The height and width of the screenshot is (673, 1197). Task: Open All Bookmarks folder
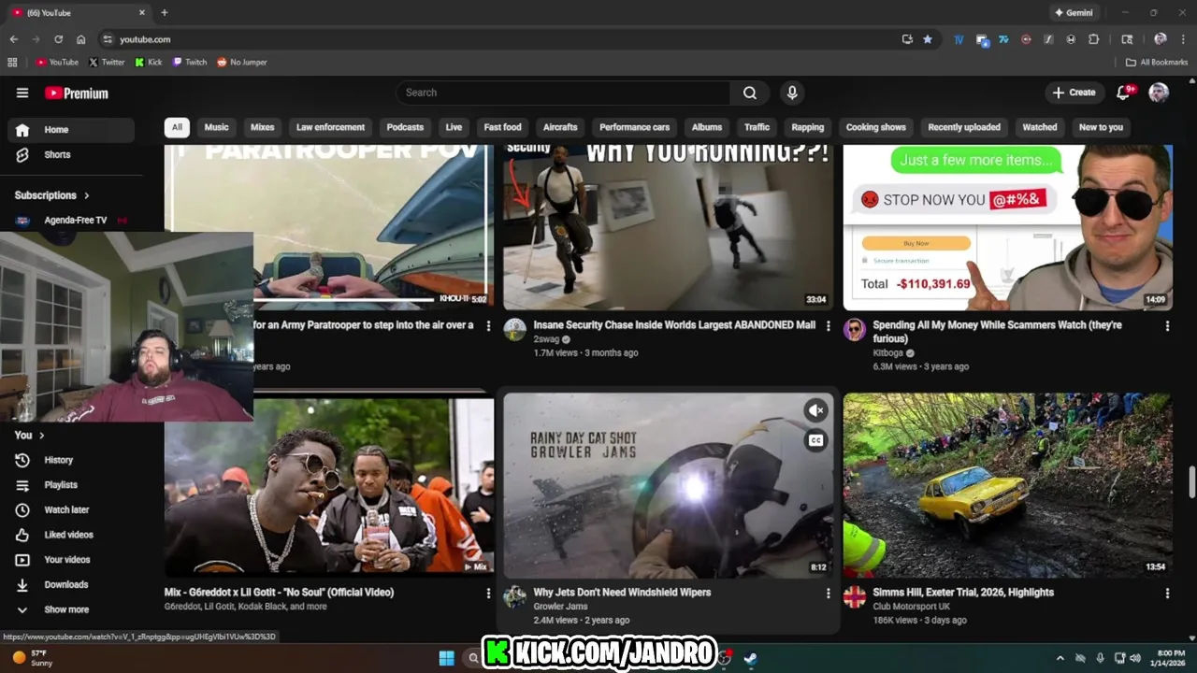click(1157, 63)
